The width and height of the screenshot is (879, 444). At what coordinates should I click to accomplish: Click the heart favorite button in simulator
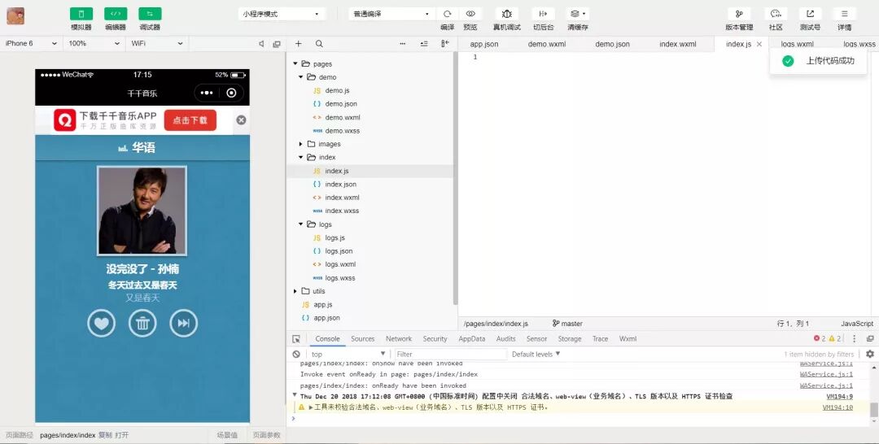click(x=102, y=323)
